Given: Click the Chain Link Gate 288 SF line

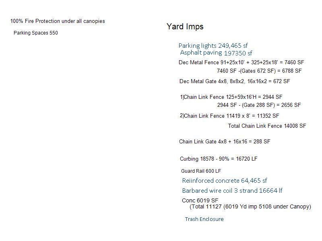Looking at the screenshot, I should 225,142.
